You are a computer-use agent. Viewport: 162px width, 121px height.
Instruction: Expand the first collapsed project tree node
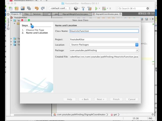click(11, 39)
